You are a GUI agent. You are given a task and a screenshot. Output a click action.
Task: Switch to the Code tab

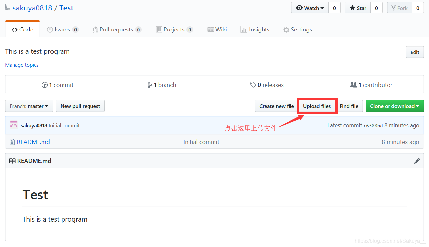point(22,30)
